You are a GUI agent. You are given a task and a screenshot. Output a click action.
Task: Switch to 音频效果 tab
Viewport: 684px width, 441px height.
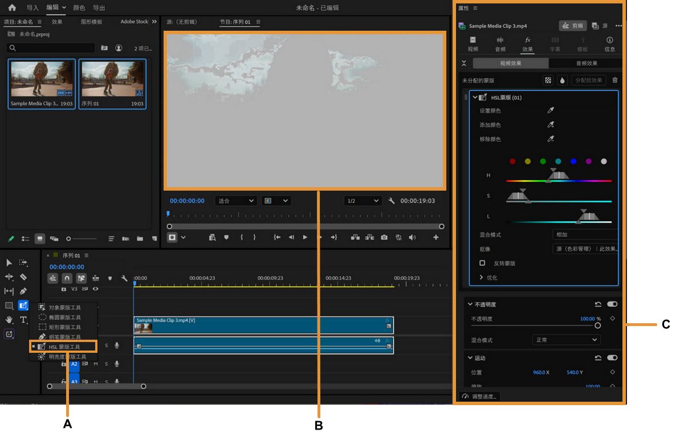point(587,63)
